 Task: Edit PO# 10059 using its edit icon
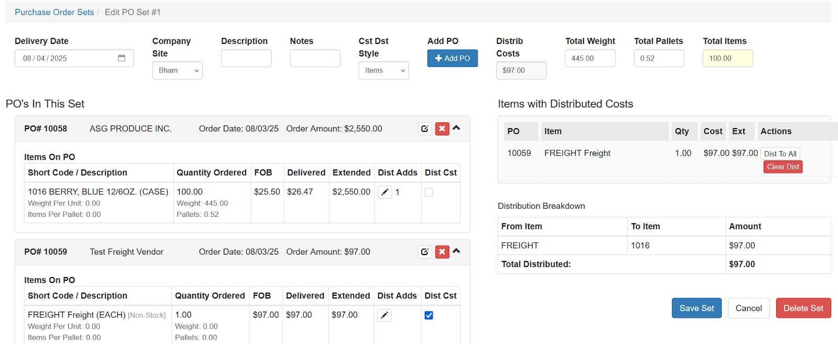tap(425, 252)
